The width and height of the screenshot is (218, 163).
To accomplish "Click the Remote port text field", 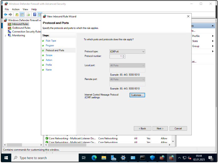I will pos(127,84).
